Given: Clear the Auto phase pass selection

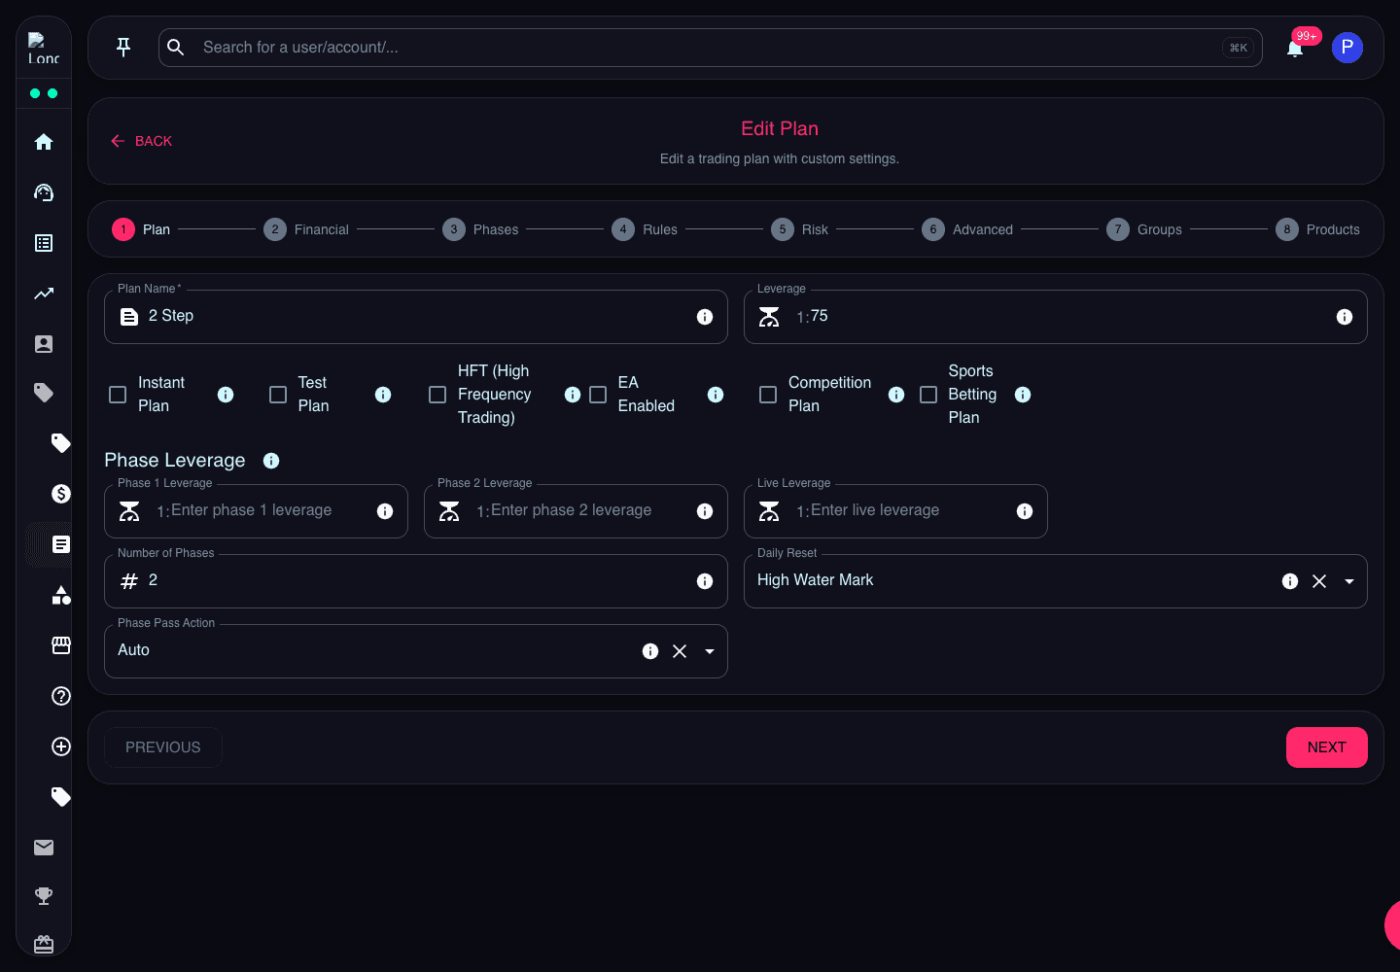Looking at the screenshot, I should (x=680, y=651).
